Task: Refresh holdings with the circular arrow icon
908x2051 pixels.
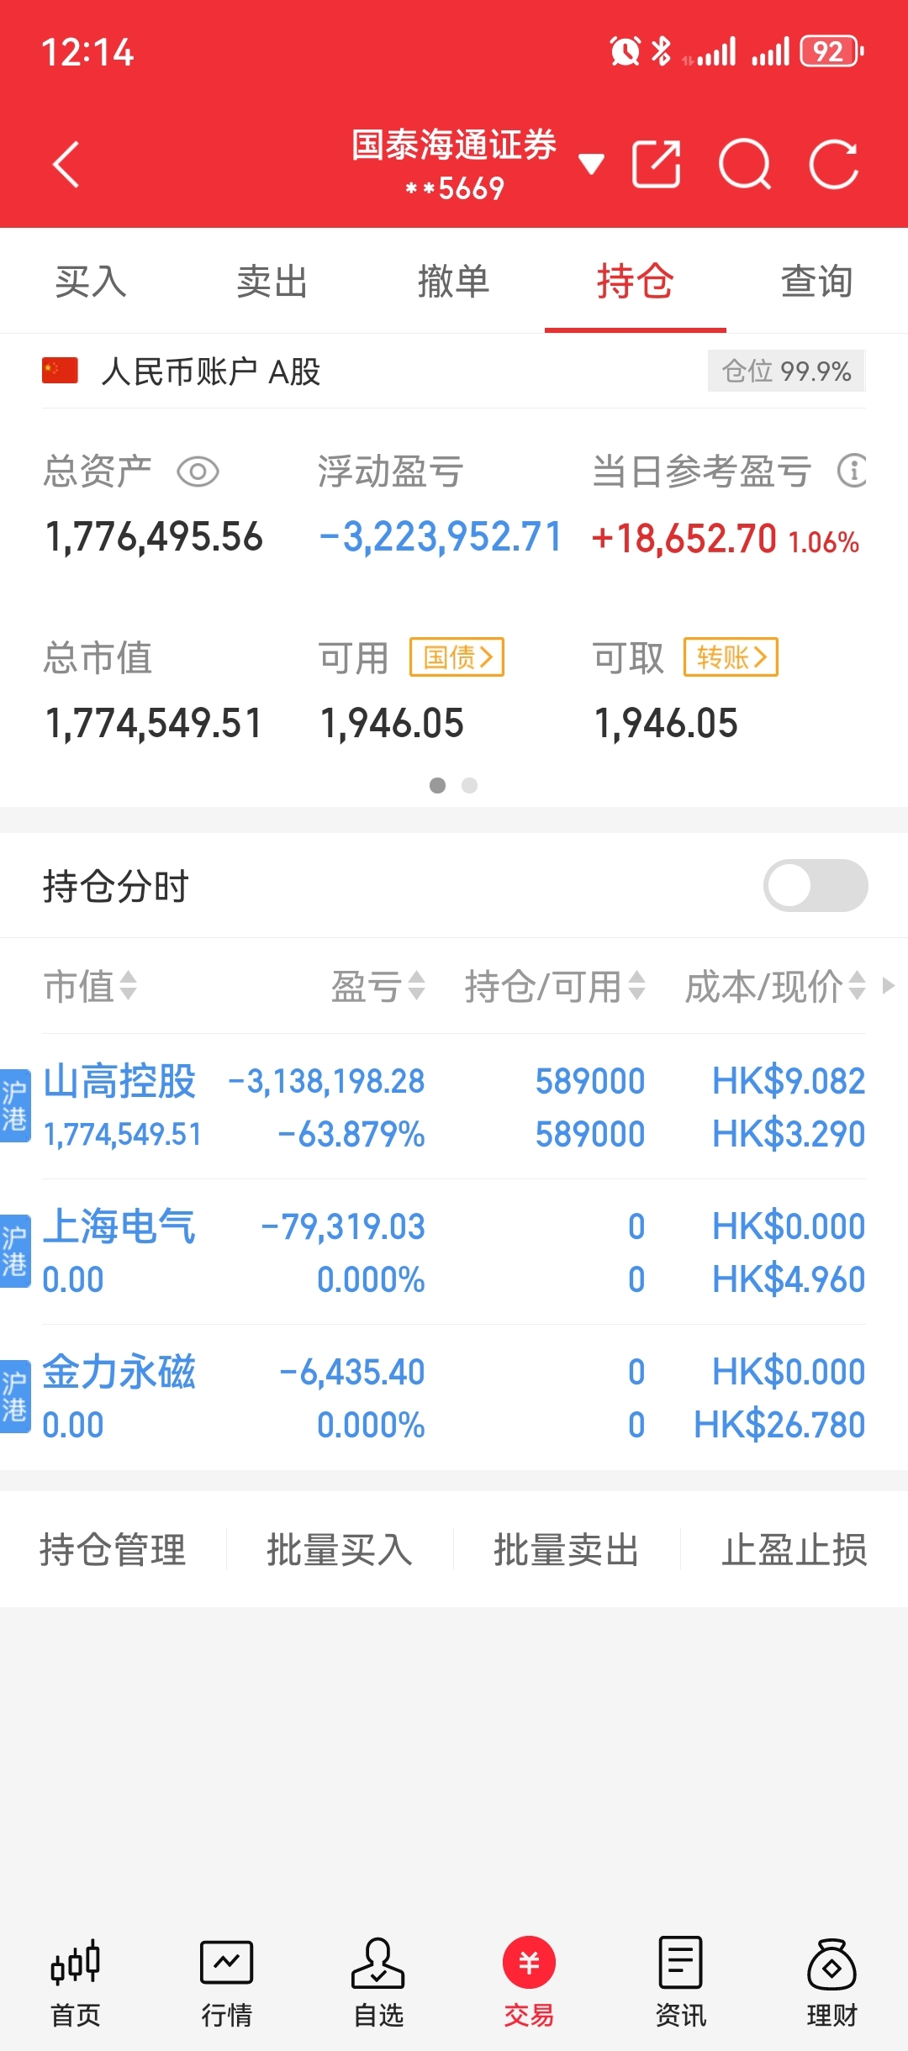Action: tap(834, 164)
